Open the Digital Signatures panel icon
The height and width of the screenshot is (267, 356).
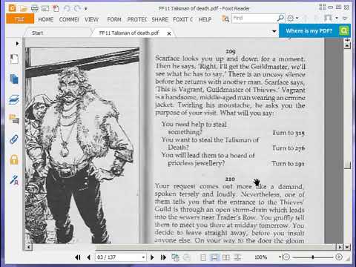coord(14,179)
